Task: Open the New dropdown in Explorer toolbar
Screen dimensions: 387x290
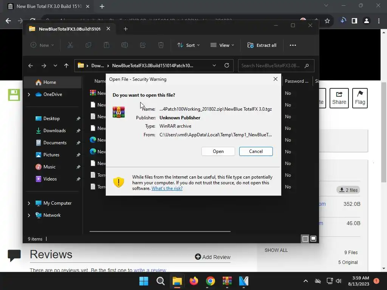Action: tap(42, 45)
